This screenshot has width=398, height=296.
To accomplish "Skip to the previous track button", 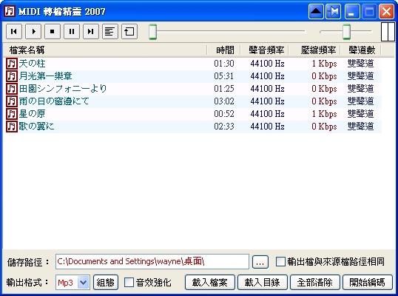I will click(x=14, y=32).
